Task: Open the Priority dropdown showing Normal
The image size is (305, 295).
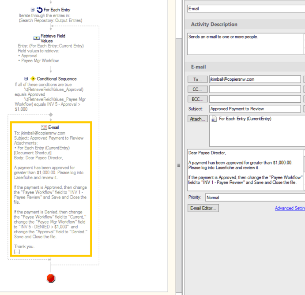Action: tap(255, 198)
